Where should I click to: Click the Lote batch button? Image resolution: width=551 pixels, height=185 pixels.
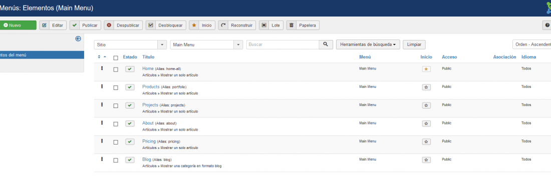tap(271, 25)
